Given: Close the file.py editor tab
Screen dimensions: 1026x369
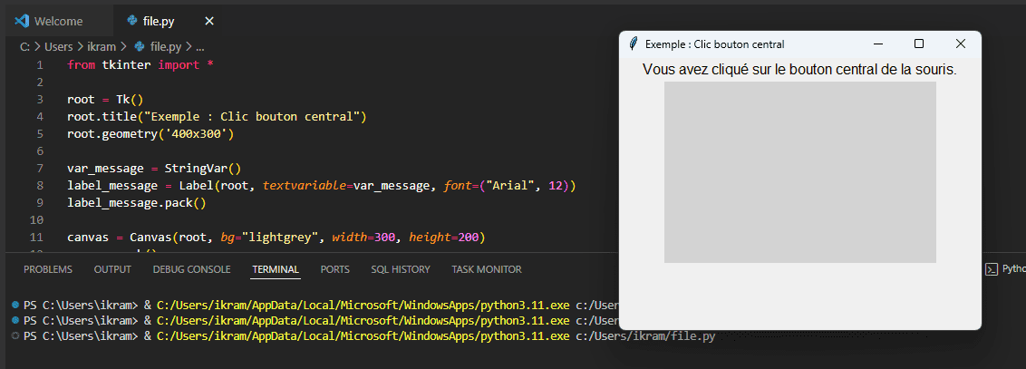Looking at the screenshot, I should click(209, 21).
